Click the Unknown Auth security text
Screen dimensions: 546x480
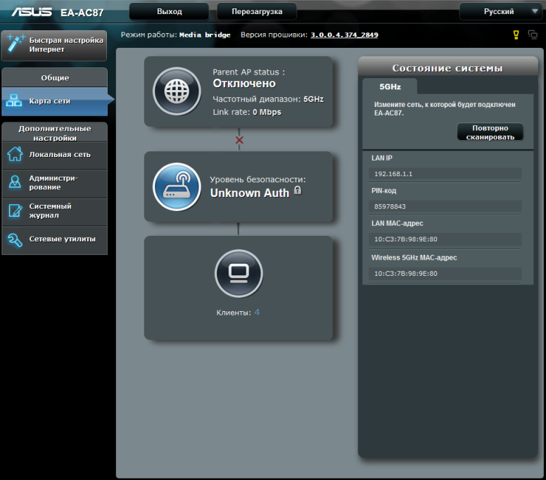pyautogui.click(x=250, y=193)
